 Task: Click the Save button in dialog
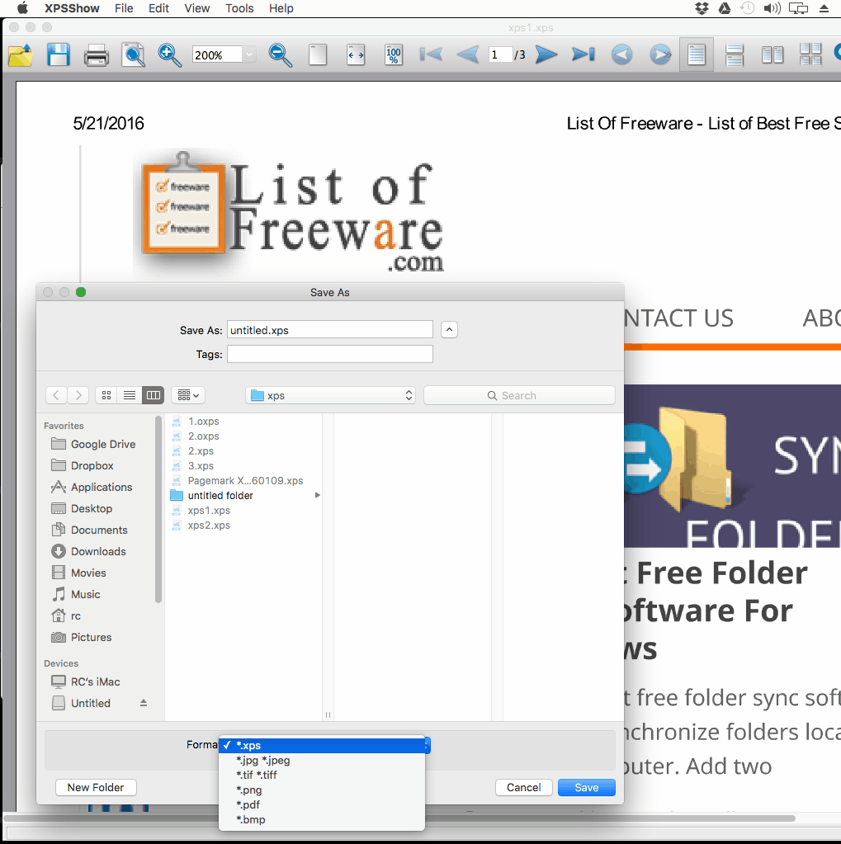pos(586,787)
